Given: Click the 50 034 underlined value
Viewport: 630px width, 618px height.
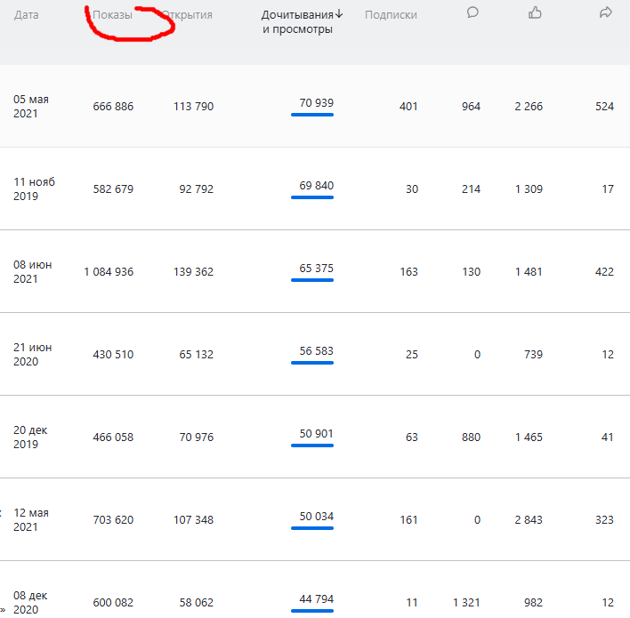Looking at the screenshot, I should (316, 517).
